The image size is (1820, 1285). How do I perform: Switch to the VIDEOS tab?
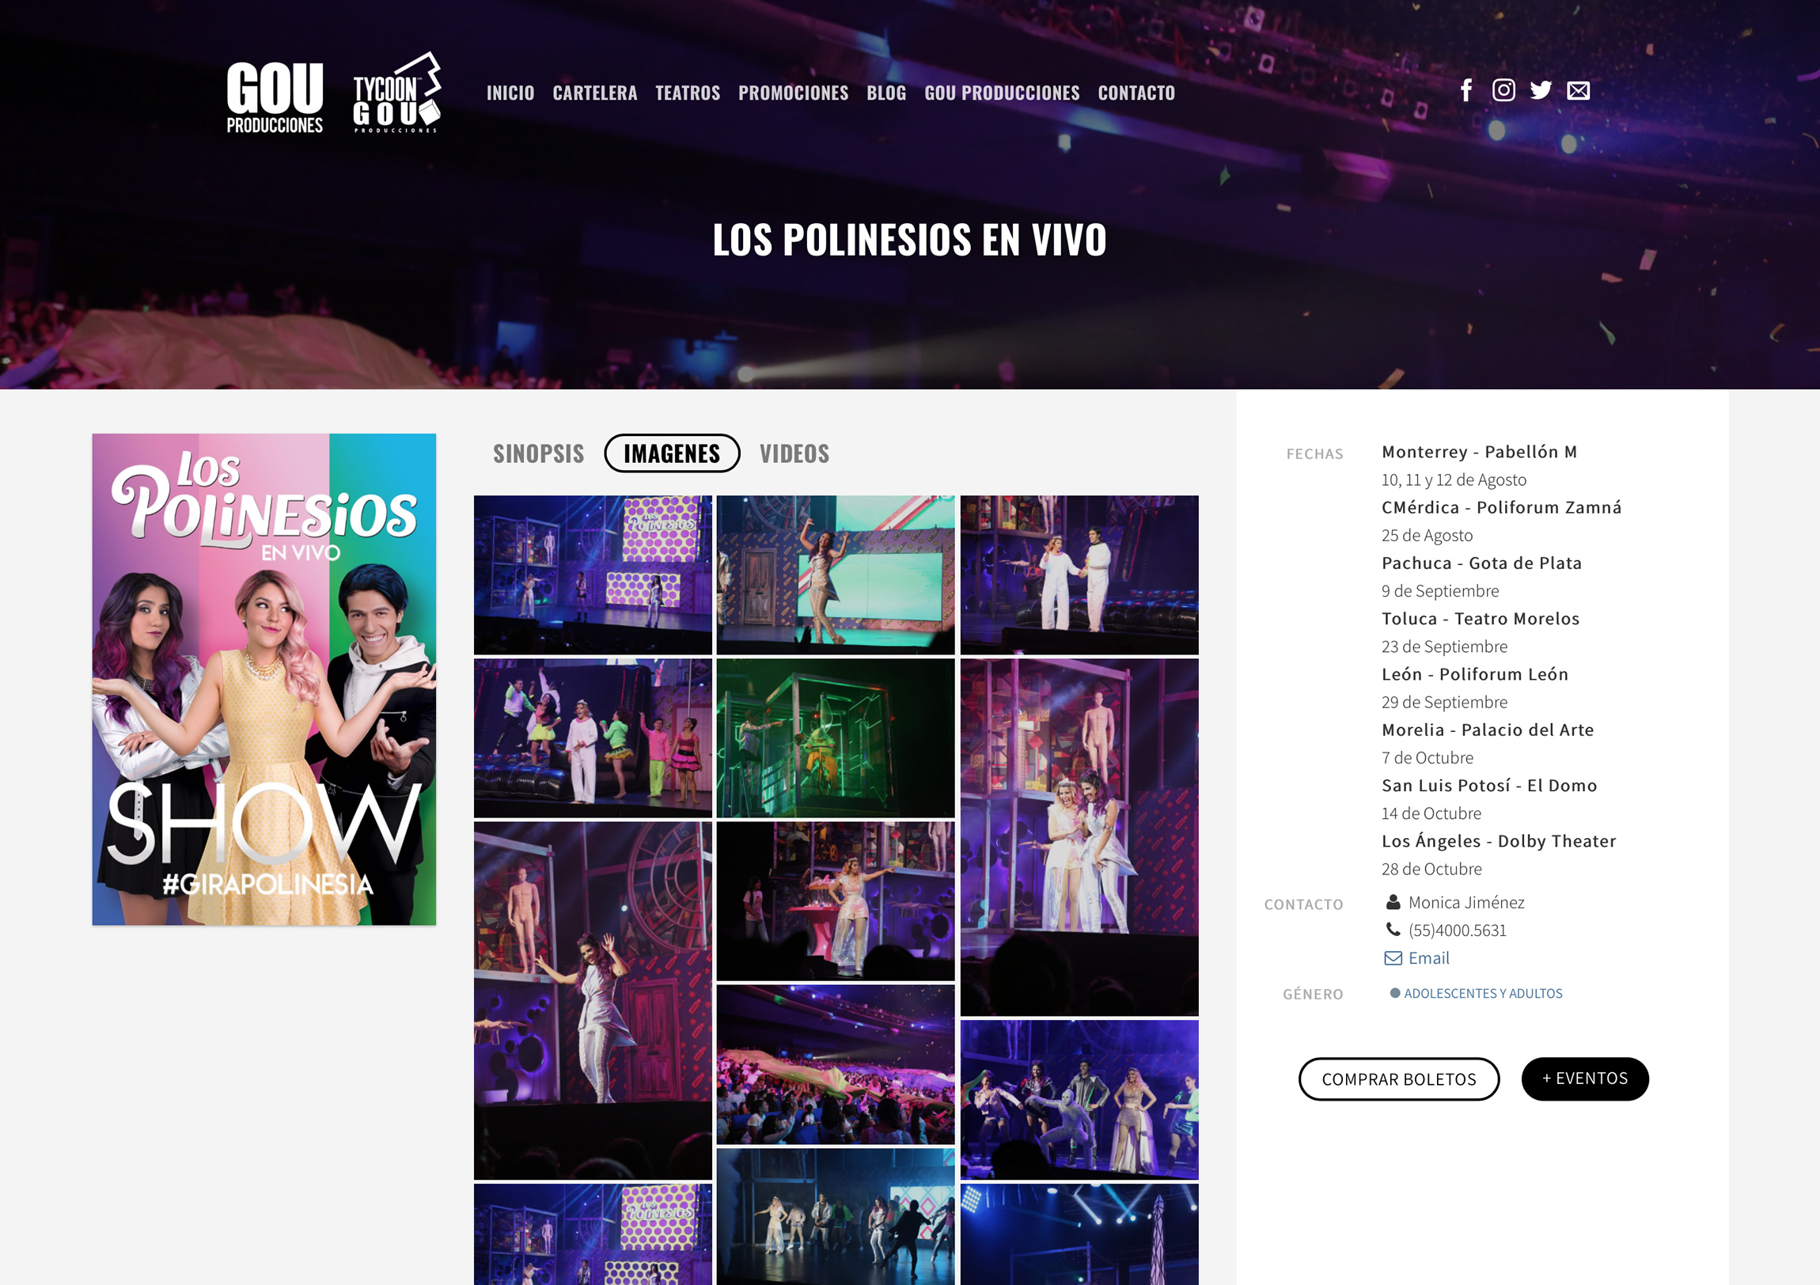[795, 453]
